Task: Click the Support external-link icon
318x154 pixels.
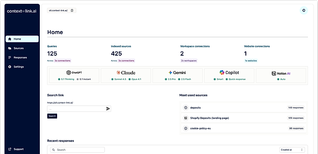Action: pyautogui.click(x=10, y=149)
